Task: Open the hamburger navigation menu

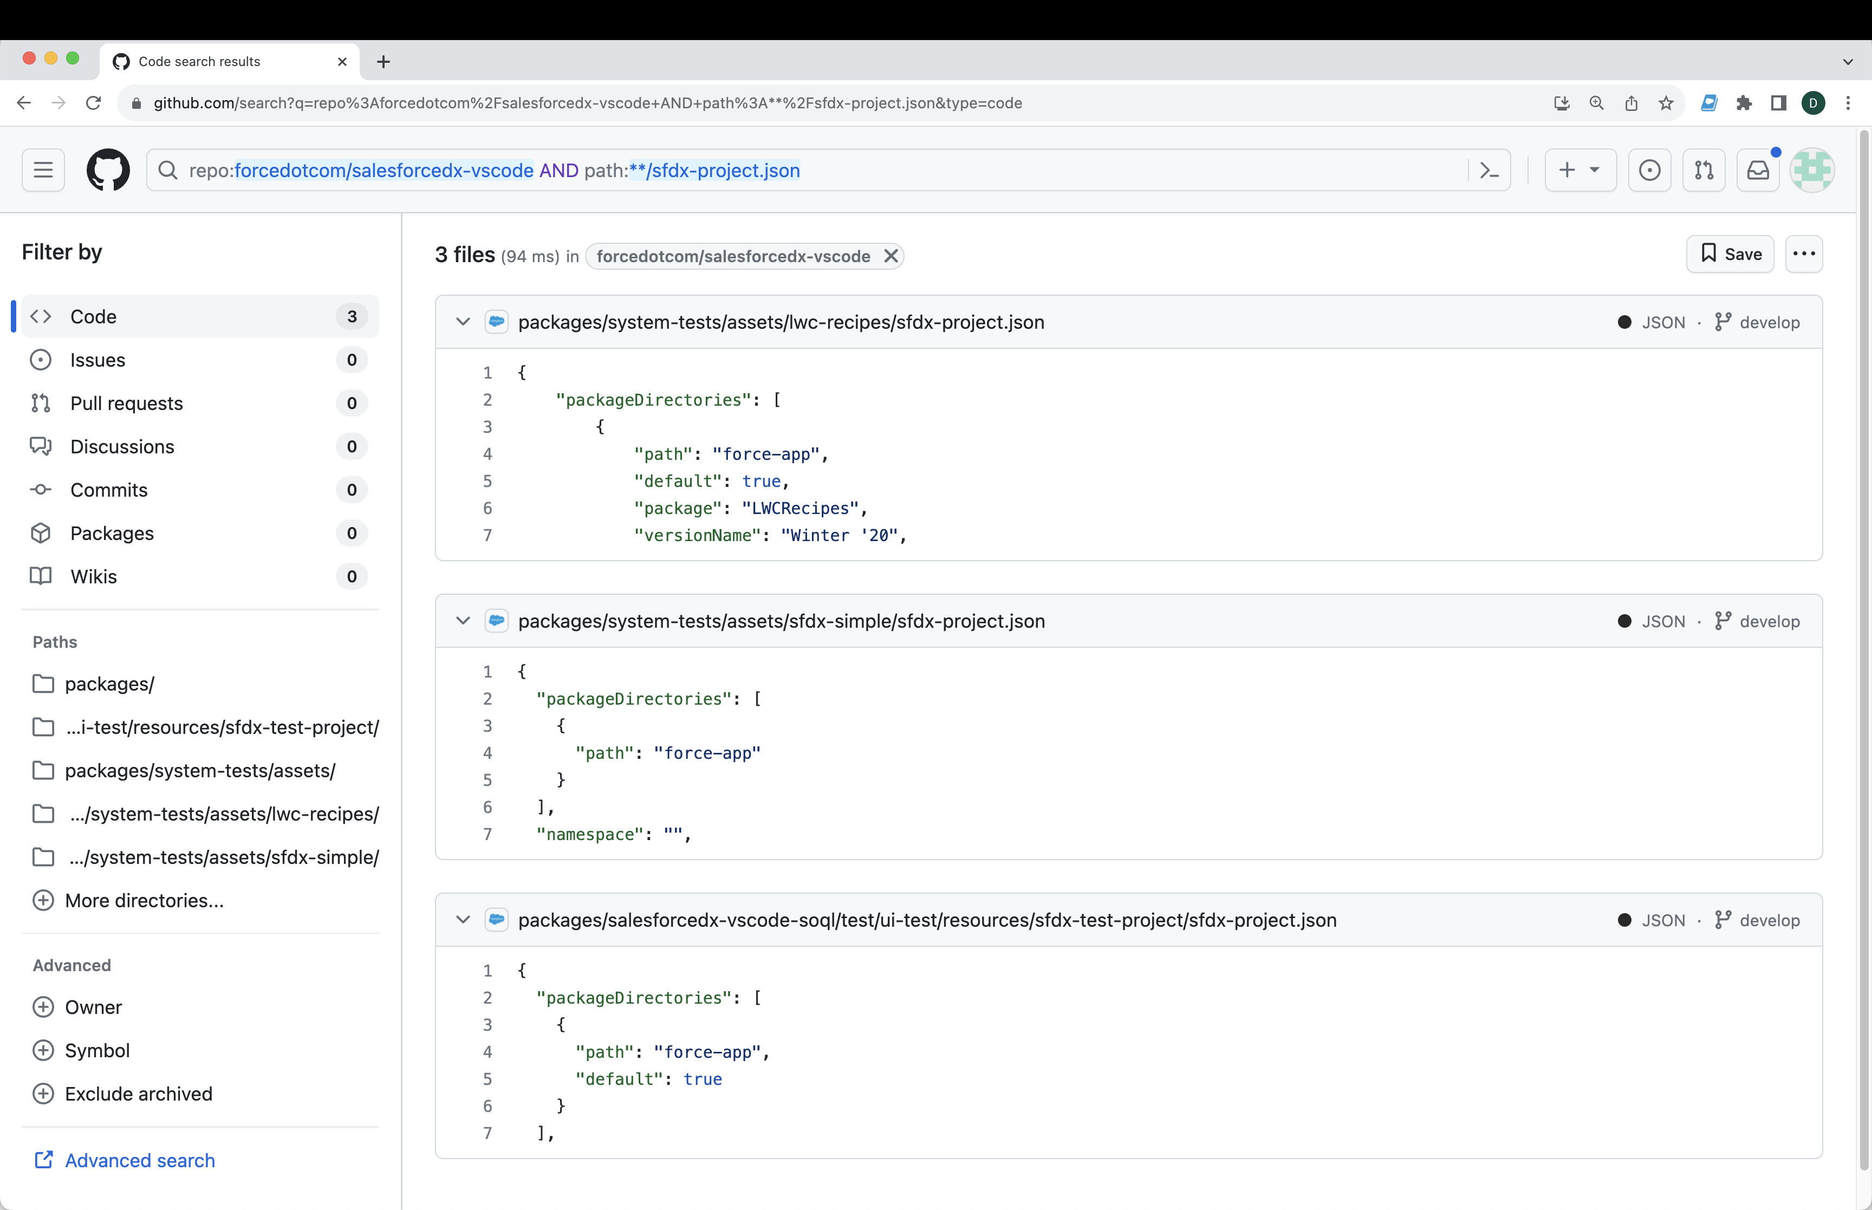Action: (x=42, y=170)
